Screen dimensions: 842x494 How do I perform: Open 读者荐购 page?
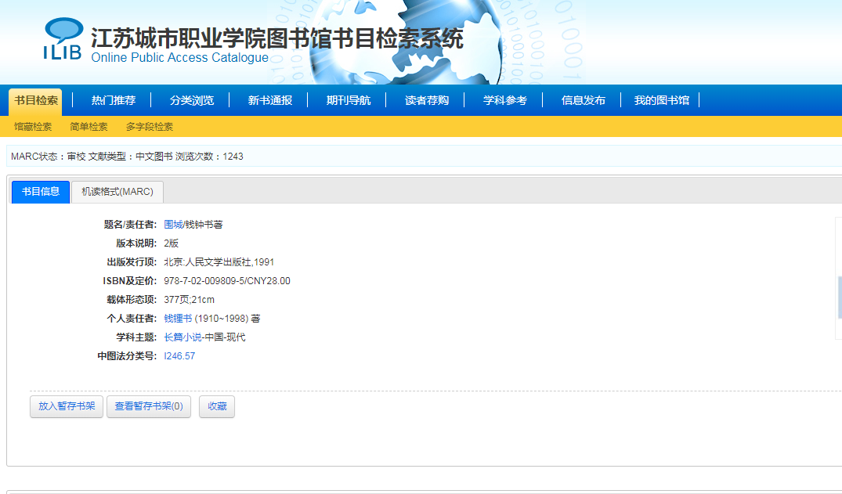(x=427, y=100)
